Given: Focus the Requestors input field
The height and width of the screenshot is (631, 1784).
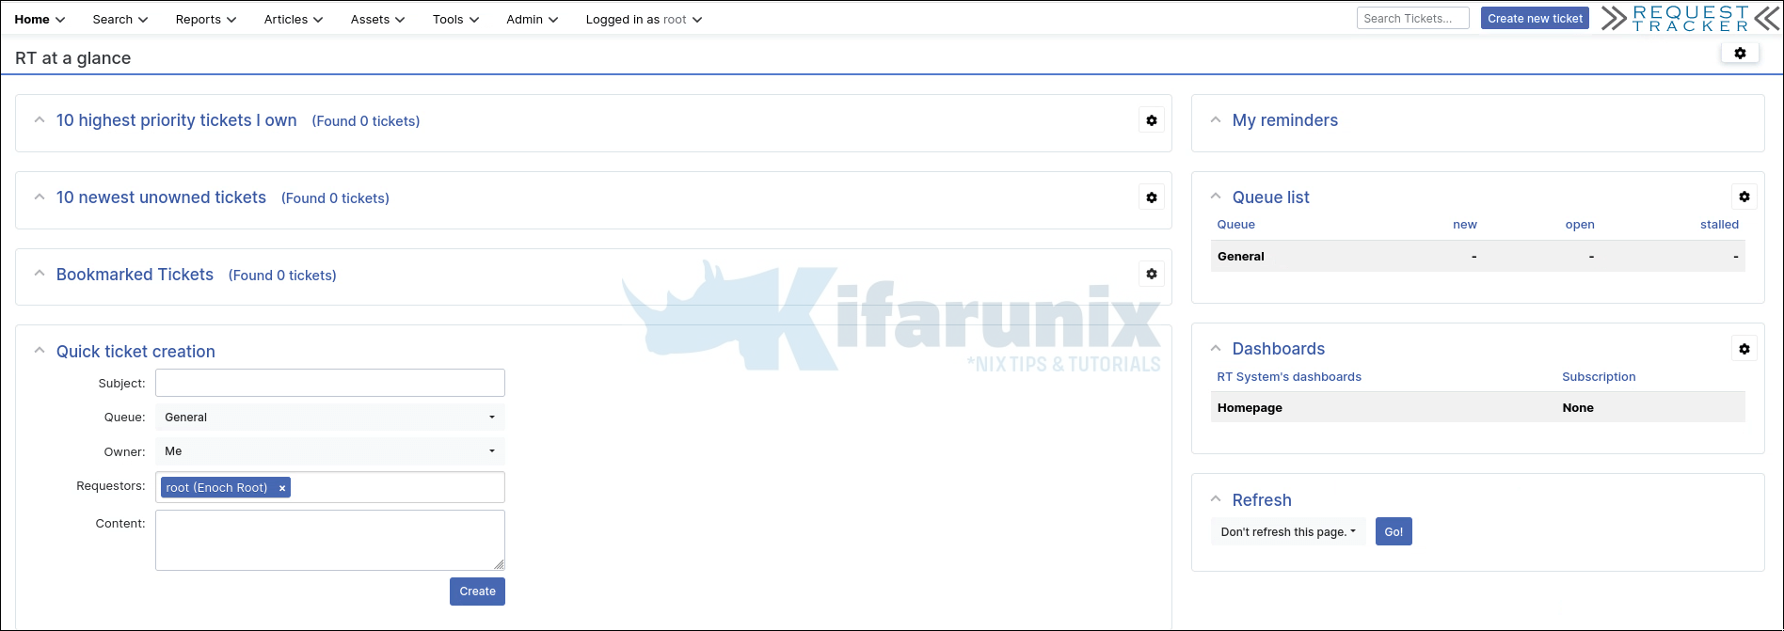Looking at the screenshot, I should (x=330, y=487).
